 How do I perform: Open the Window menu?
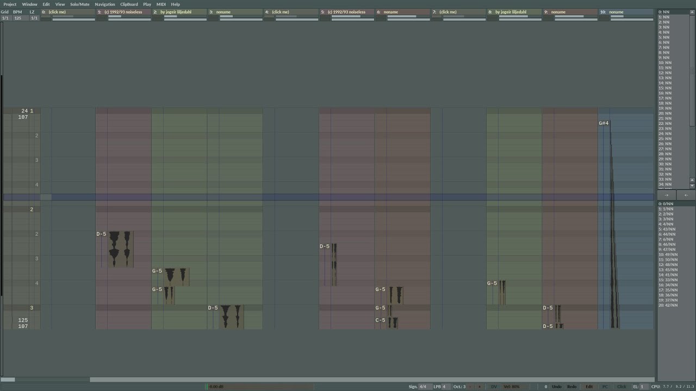(29, 4)
